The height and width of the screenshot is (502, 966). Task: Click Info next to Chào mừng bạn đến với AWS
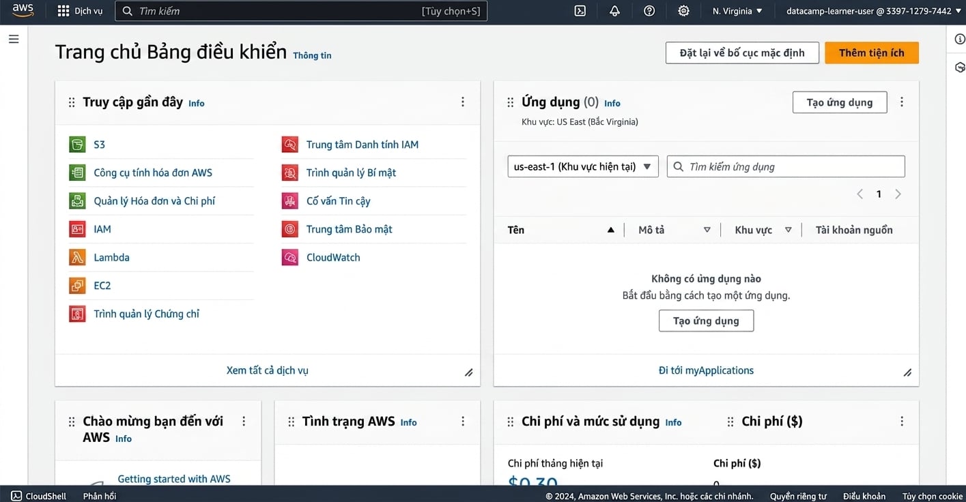(x=124, y=439)
